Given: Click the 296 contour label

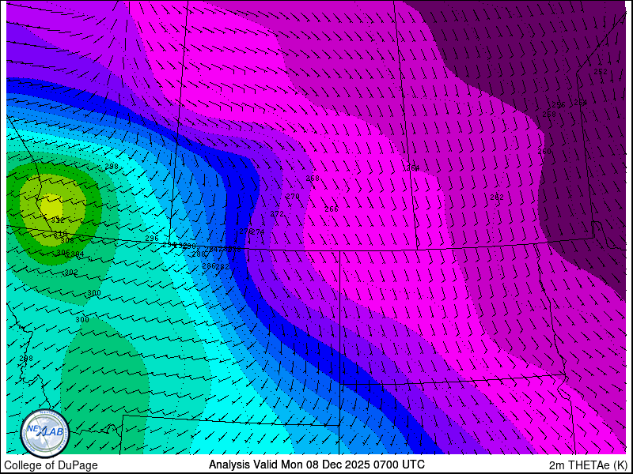Looking at the screenshot, I should [x=152, y=239].
